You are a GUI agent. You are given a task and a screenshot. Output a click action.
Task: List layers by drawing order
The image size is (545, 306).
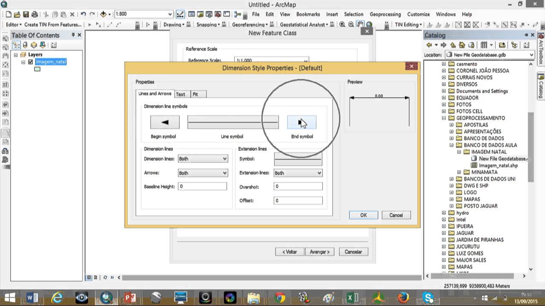[x=16, y=45]
